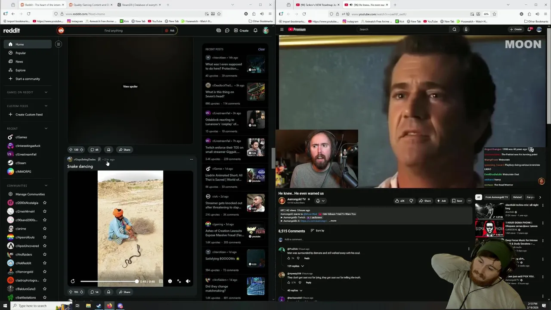Image resolution: width=551 pixels, height=310 pixels.
Task: Favorite r/AskReddit with star
Action: click(x=45, y=263)
